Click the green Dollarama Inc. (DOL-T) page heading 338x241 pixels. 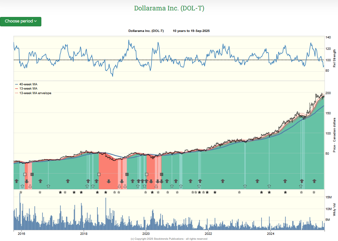click(169, 8)
